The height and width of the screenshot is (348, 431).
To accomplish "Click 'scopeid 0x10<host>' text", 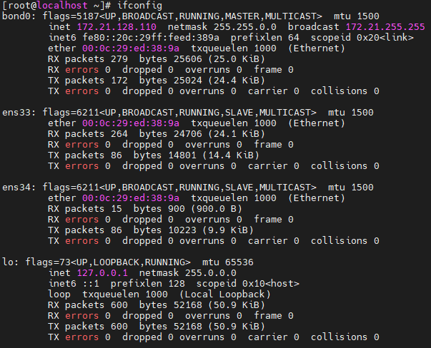I will (248, 284).
